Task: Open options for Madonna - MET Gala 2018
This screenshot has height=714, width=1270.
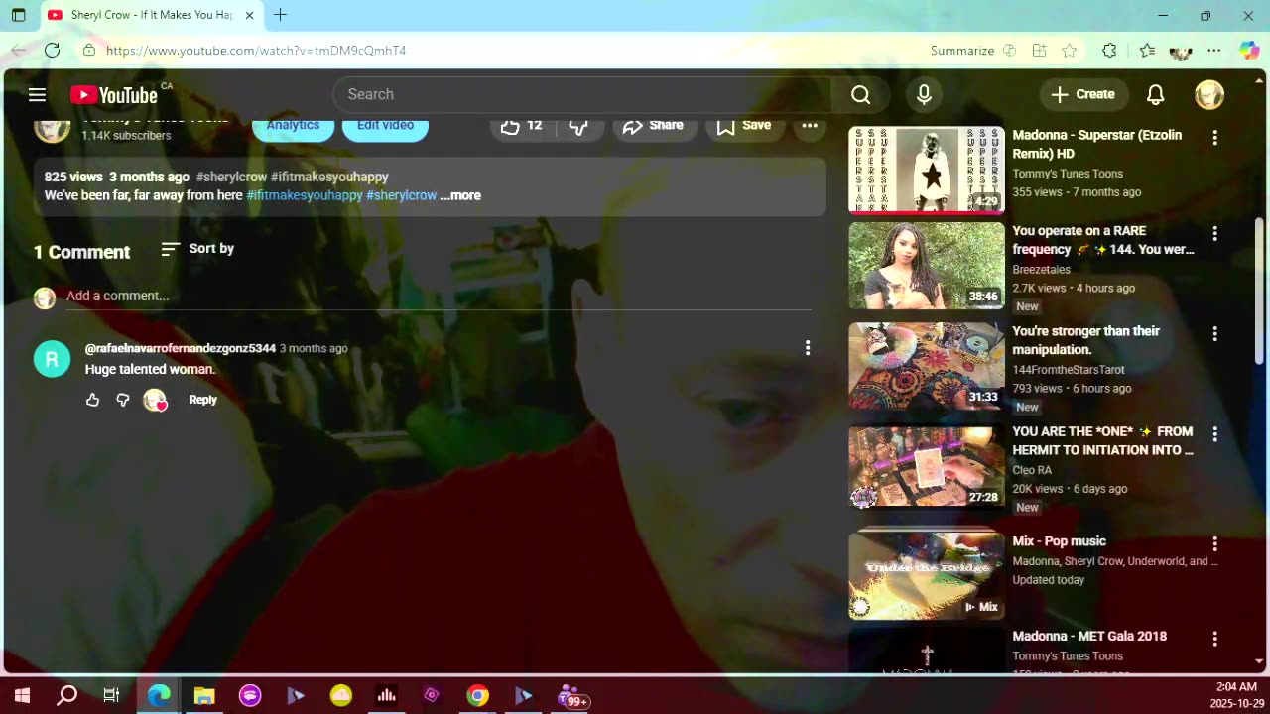Action: (x=1214, y=639)
